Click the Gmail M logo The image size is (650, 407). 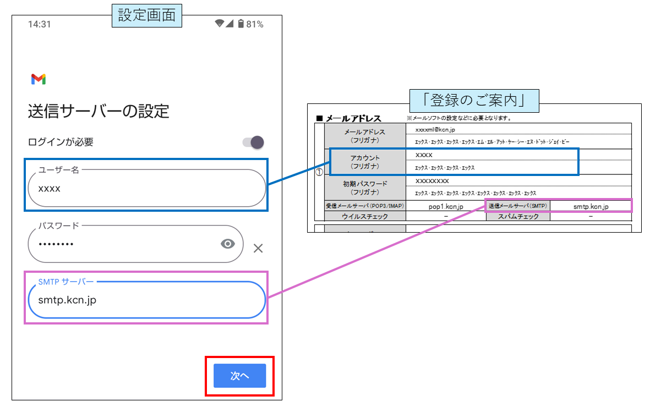coord(38,79)
